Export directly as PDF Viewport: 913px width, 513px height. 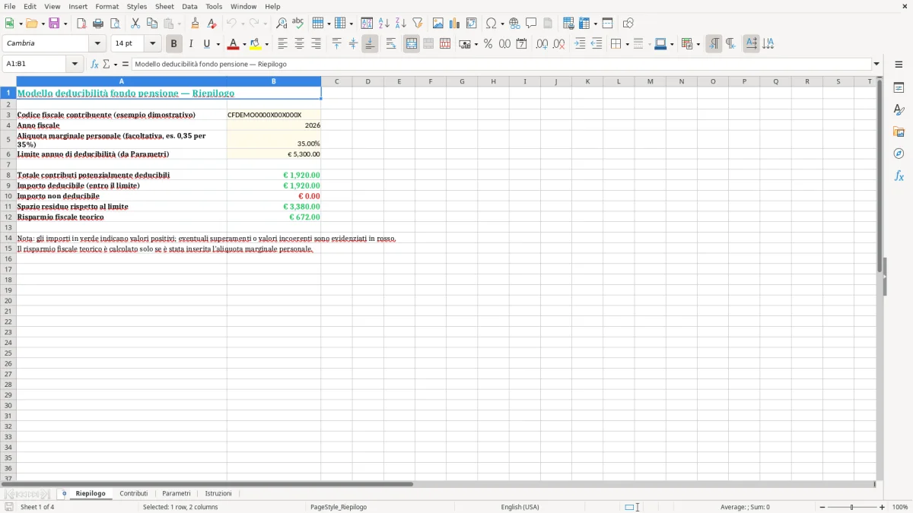(x=81, y=24)
